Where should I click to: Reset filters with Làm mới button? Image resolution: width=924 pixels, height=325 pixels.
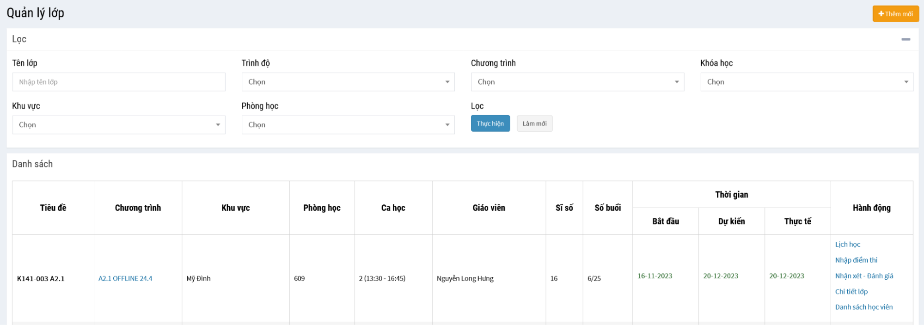pyautogui.click(x=534, y=123)
